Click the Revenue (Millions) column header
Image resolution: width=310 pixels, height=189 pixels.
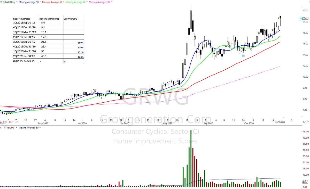49,19
